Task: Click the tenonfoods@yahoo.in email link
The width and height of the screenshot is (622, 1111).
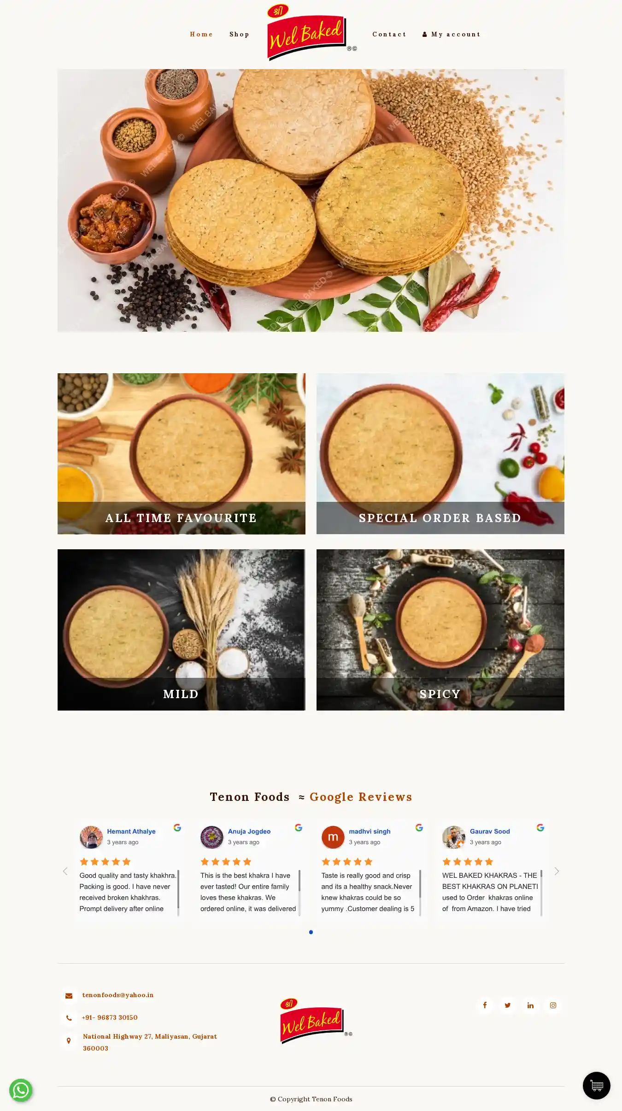Action: 118,995
